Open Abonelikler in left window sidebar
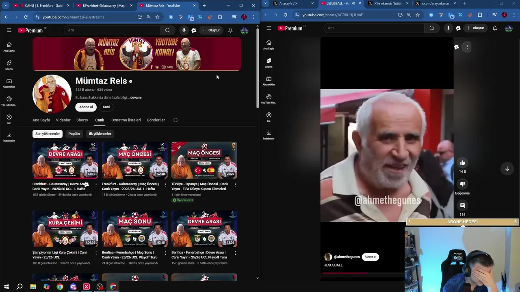The height and width of the screenshot is (292, 520). click(9, 83)
